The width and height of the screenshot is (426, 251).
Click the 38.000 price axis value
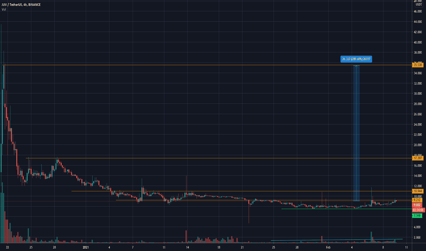(418, 52)
